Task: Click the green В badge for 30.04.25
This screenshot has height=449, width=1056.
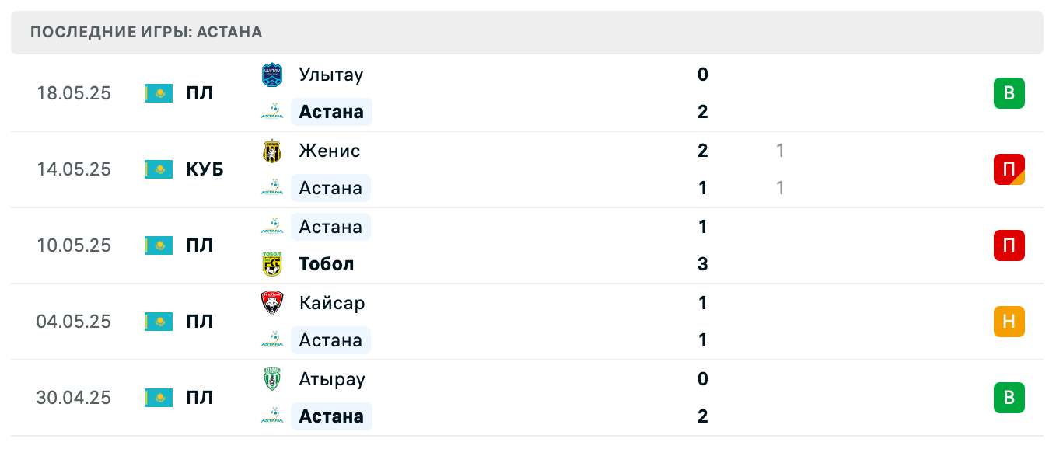Action: [1009, 398]
